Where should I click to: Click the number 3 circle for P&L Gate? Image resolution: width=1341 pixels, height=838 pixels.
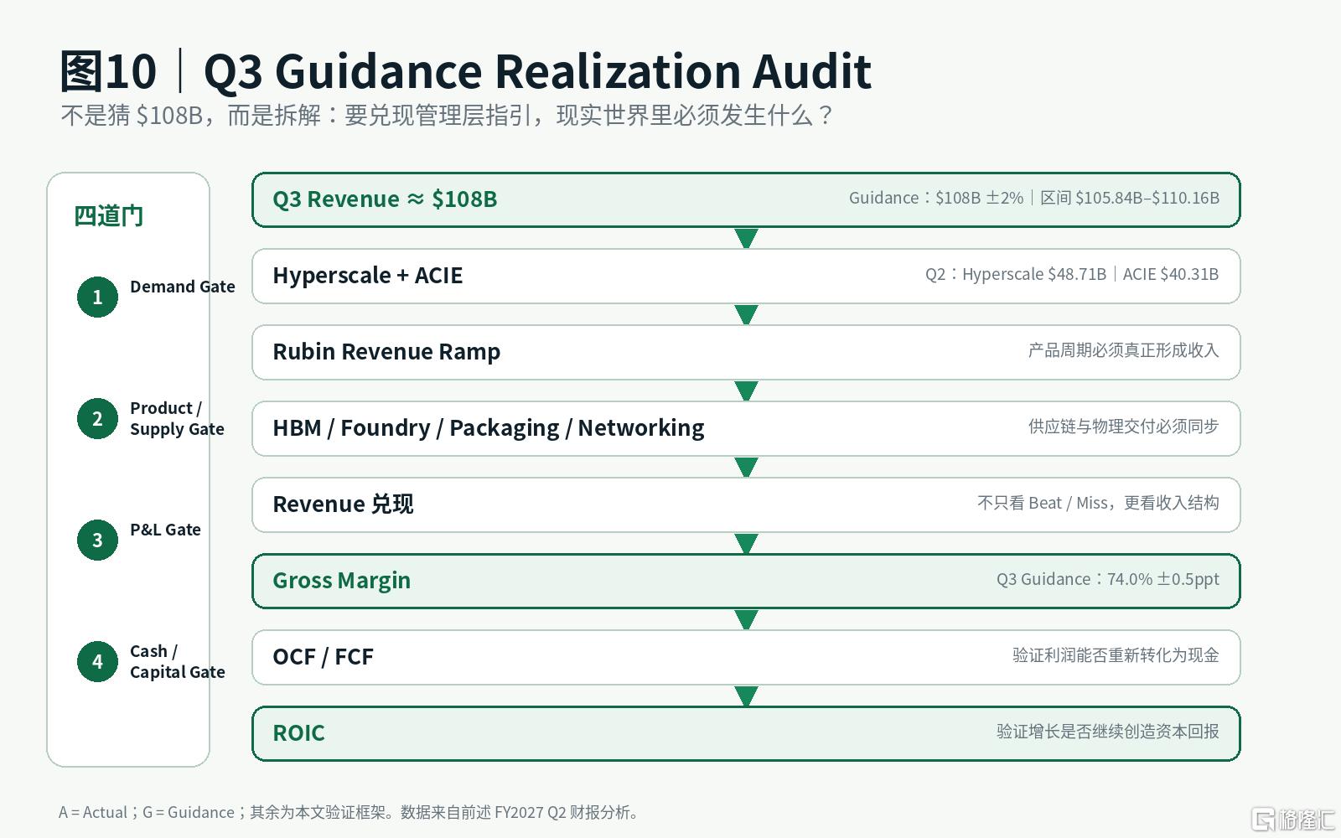97,540
